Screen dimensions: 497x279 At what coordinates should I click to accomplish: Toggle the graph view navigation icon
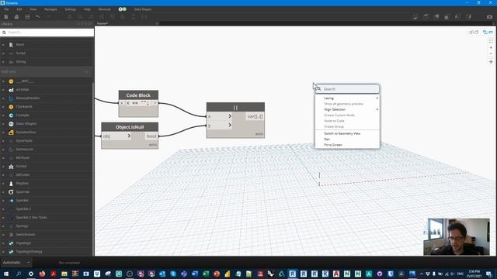click(x=473, y=33)
